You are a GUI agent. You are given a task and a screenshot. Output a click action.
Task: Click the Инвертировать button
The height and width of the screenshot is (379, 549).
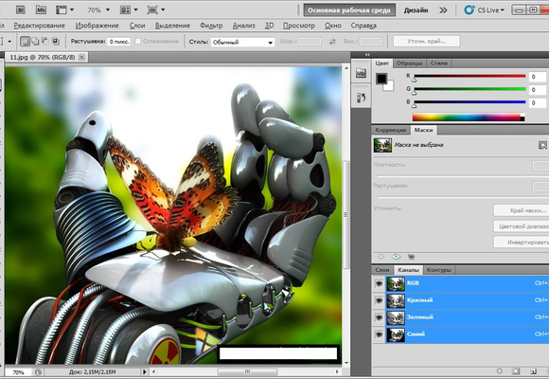(x=522, y=243)
